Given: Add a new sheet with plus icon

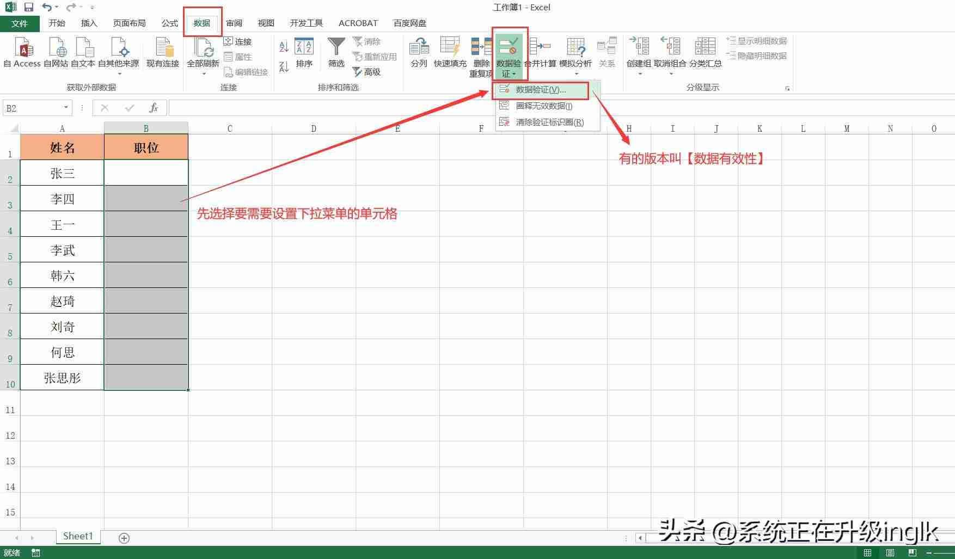Looking at the screenshot, I should pyautogui.click(x=124, y=538).
